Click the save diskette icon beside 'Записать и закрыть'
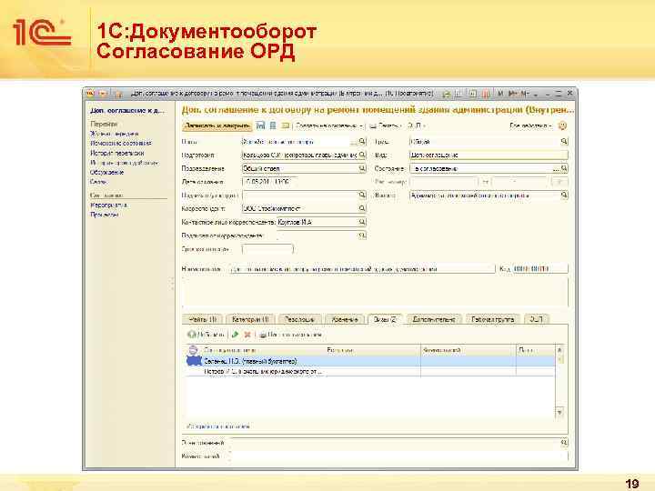655x491 pixels. click(x=261, y=125)
